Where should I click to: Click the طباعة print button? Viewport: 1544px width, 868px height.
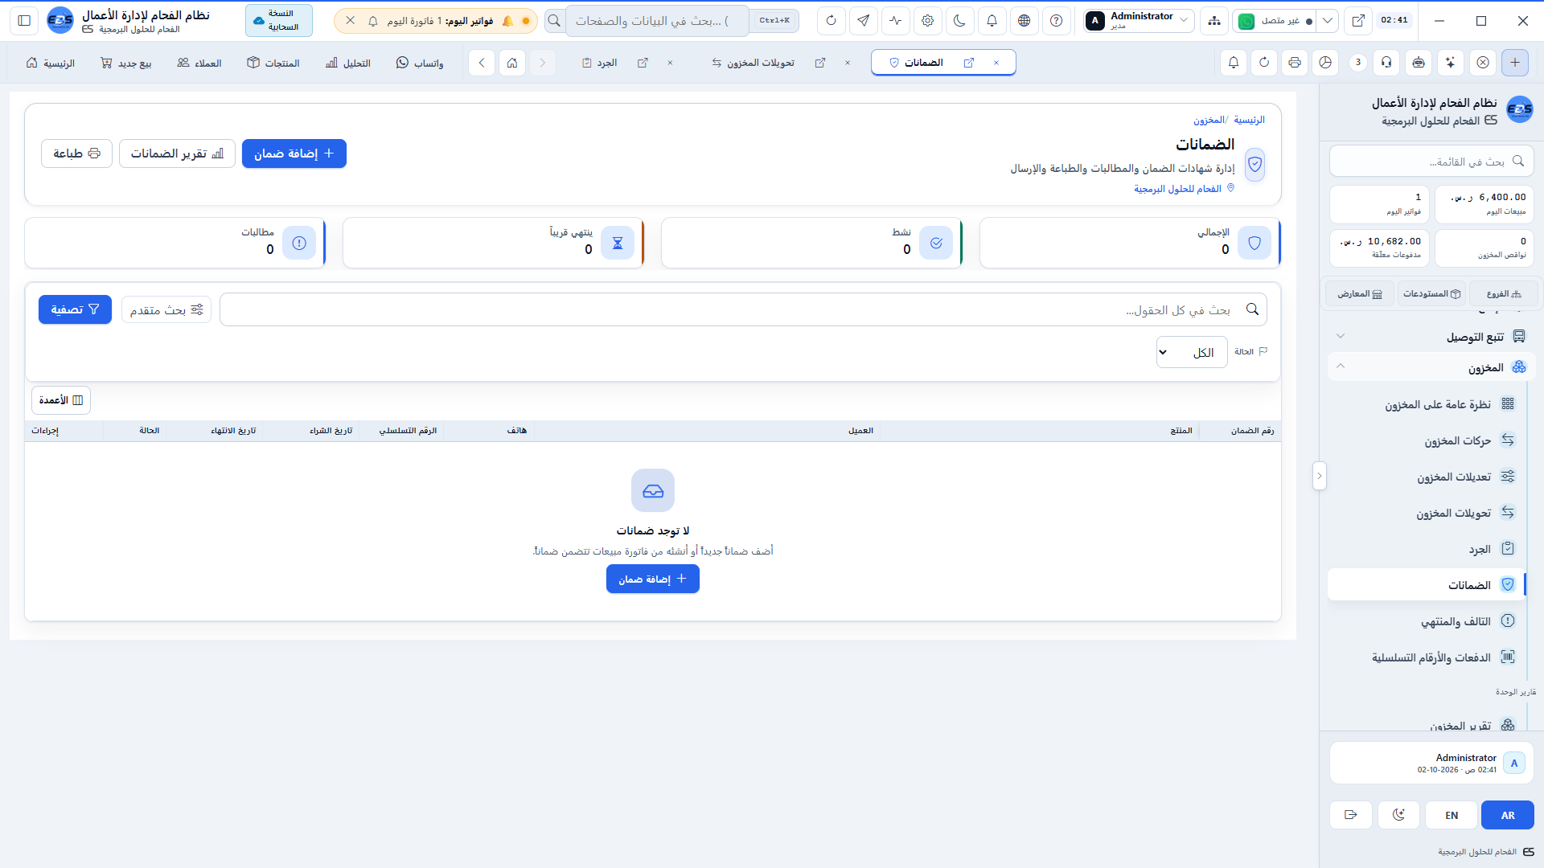pos(76,154)
